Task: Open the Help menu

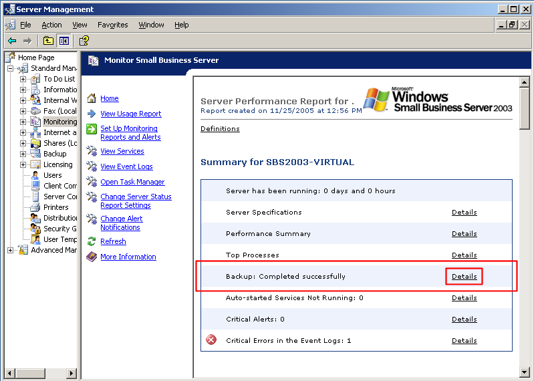Action: [x=182, y=25]
